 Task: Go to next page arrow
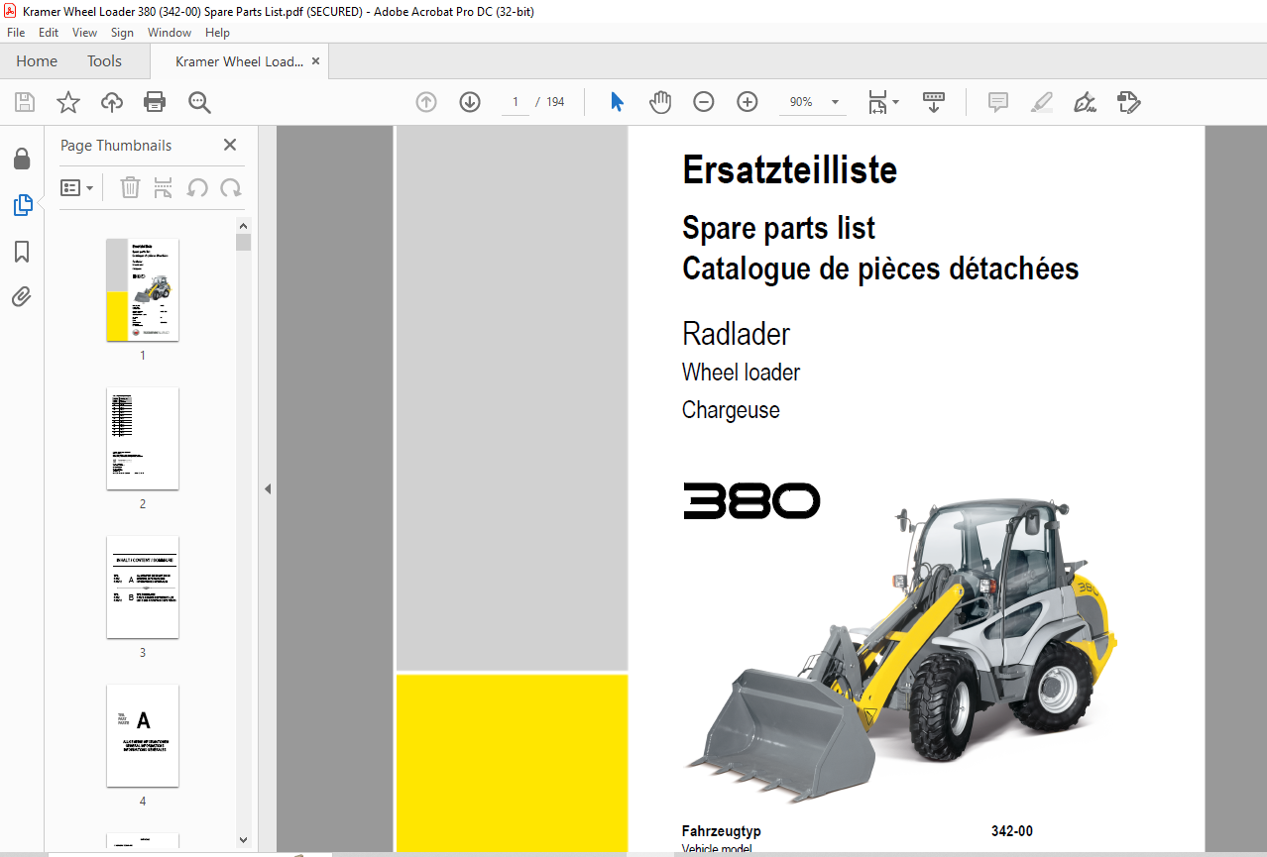click(x=470, y=102)
